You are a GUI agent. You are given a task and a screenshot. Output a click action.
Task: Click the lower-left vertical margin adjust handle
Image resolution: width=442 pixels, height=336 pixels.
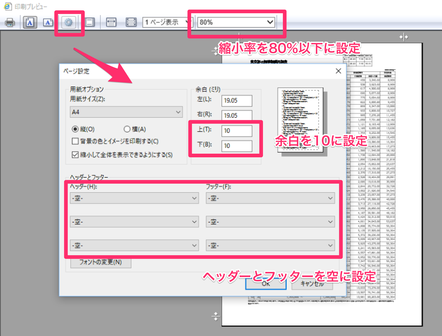[x=216, y=316]
